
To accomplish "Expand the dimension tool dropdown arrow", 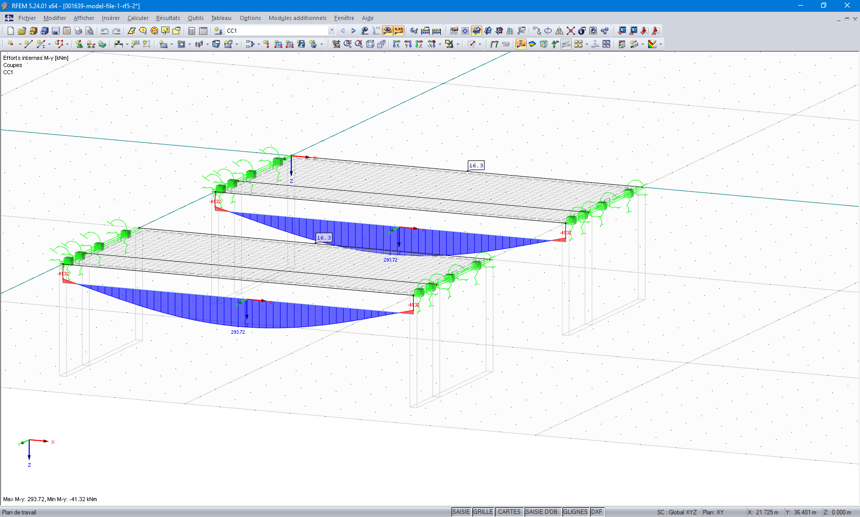I will pyautogui.click(x=127, y=44).
